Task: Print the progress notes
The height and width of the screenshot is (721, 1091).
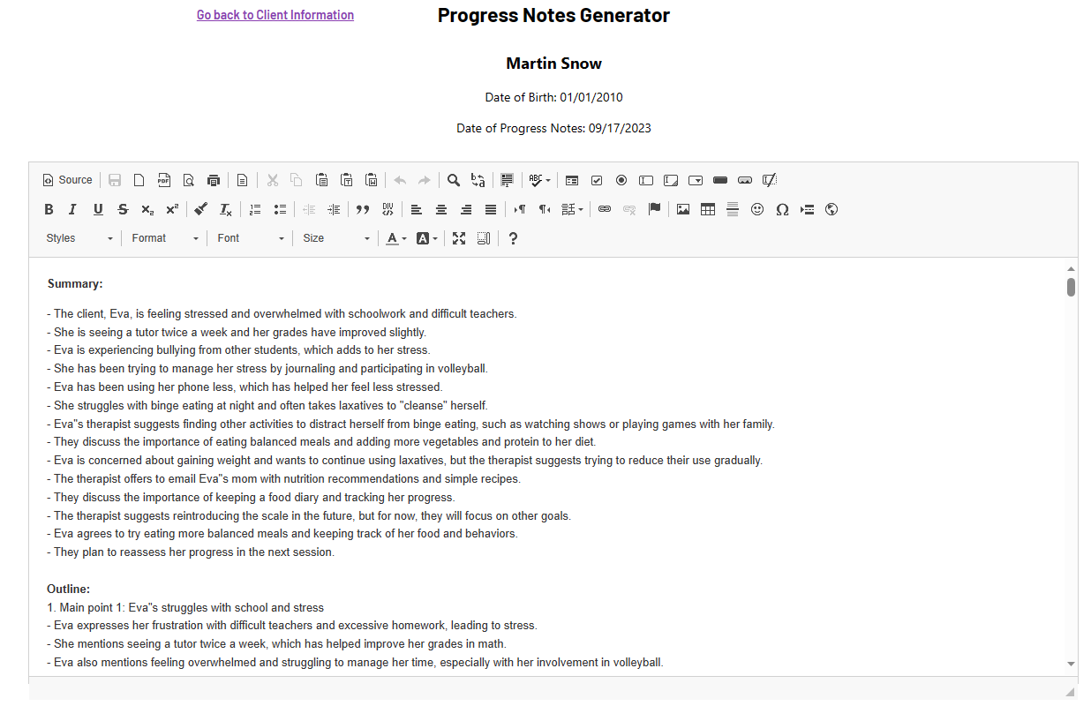Action: [x=214, y=180]
